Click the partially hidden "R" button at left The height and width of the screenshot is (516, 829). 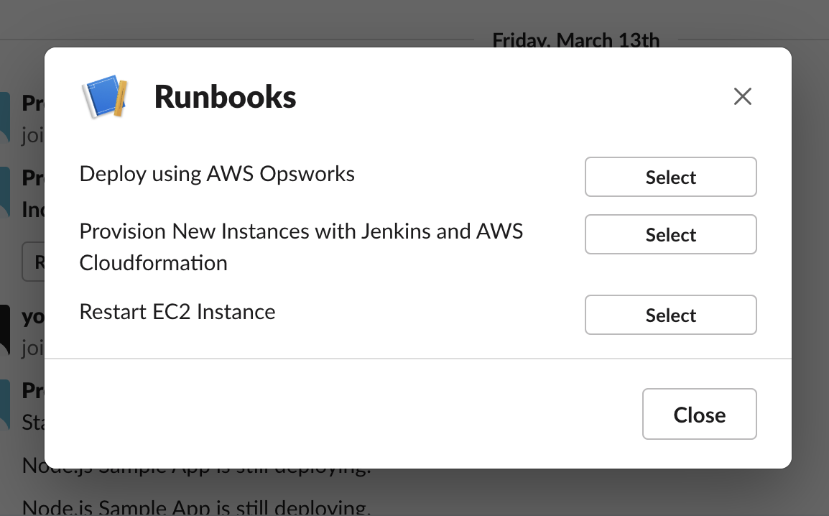point(33,262)
